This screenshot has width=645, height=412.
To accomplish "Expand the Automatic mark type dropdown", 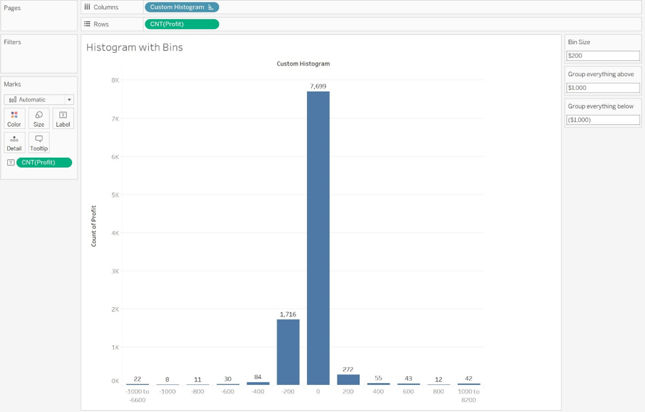I will pos(69,99).
